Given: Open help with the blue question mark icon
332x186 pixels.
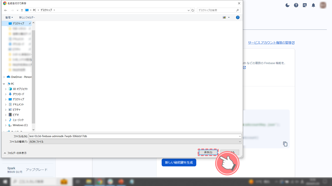Looking at the screenshot, I should click(238, 17).
